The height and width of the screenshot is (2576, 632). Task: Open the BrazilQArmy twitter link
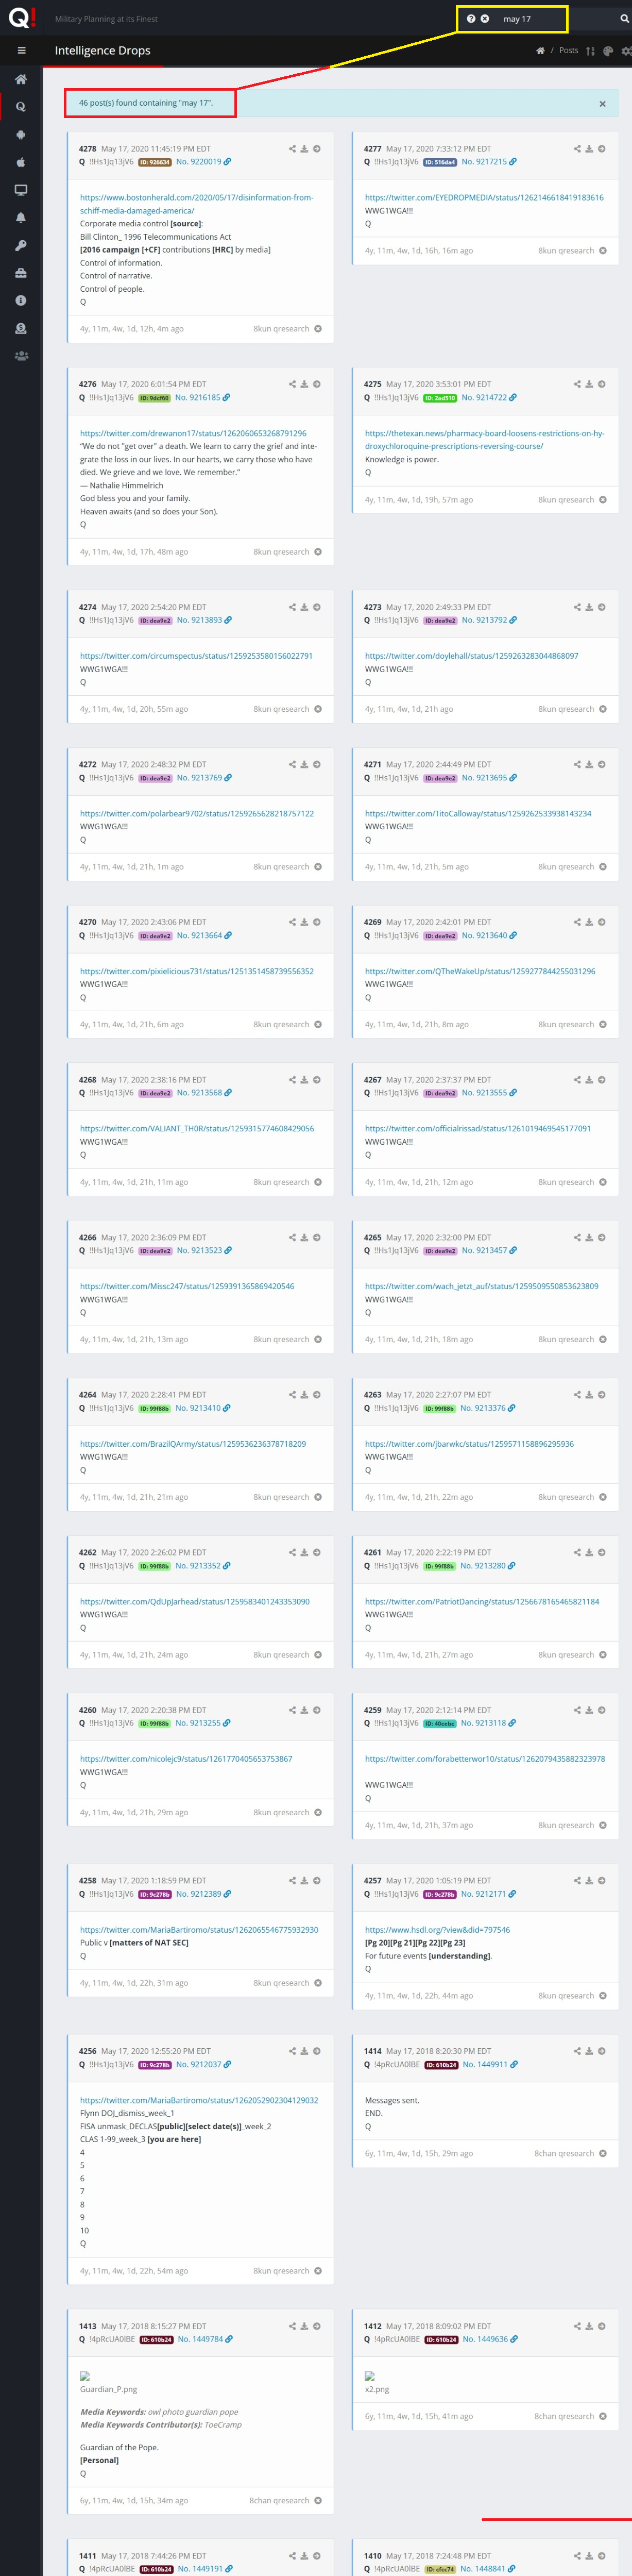pos(193,1444)
